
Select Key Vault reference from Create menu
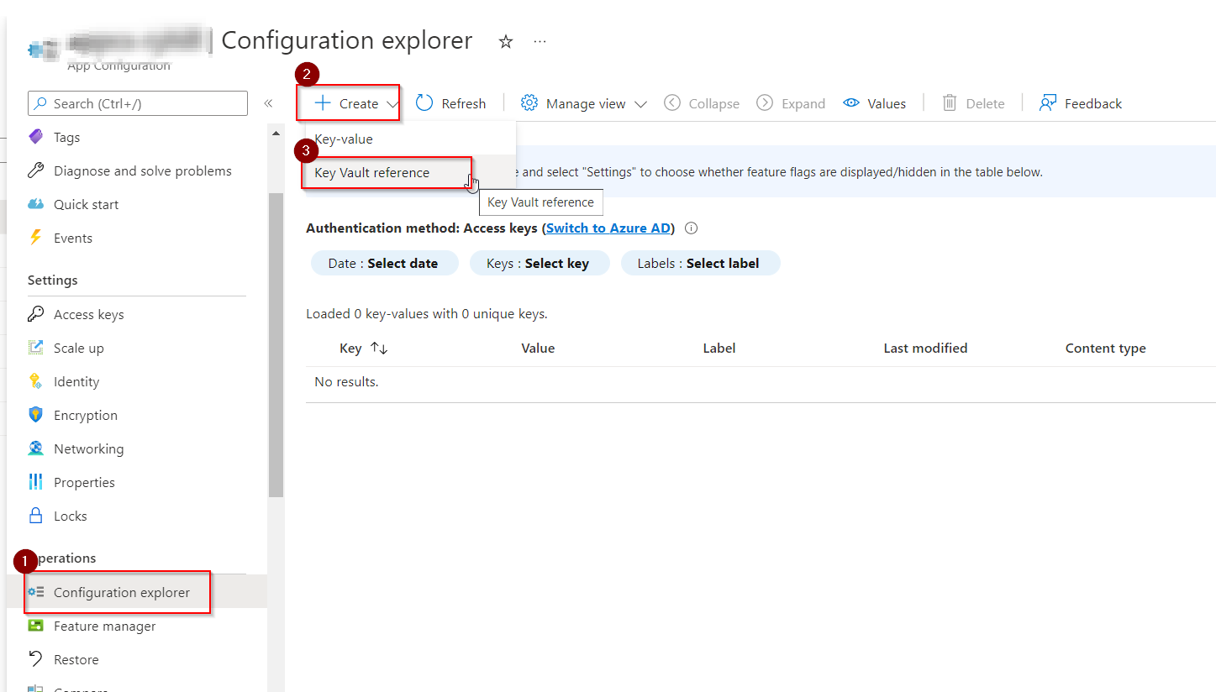(x=408, y=172)
